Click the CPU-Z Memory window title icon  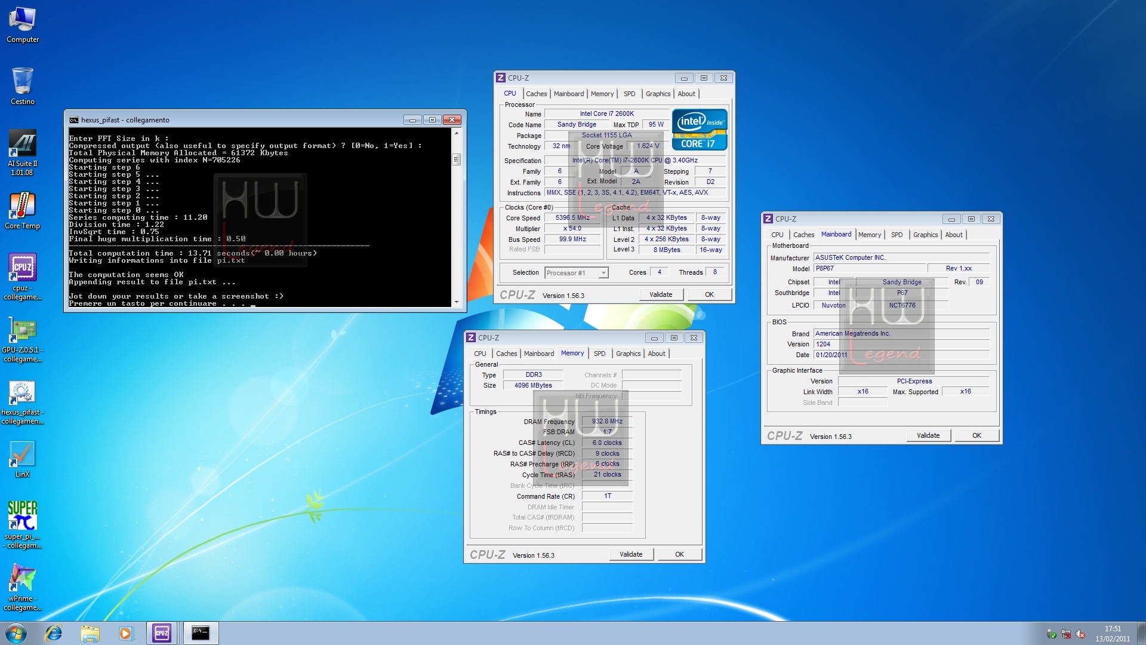[471, 338]
